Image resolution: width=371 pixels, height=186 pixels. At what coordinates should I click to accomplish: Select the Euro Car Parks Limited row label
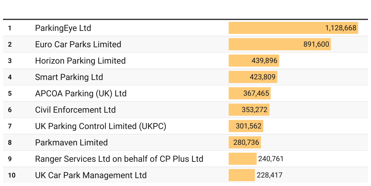point(78,45)
